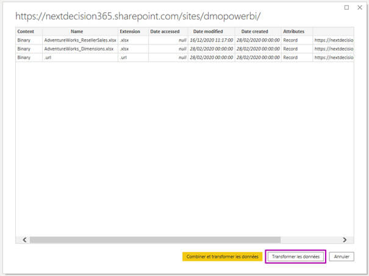The width and height of the screenshot is (369, 276).
Task: Click Record cell in the .url row
Action: click(297, 58)
